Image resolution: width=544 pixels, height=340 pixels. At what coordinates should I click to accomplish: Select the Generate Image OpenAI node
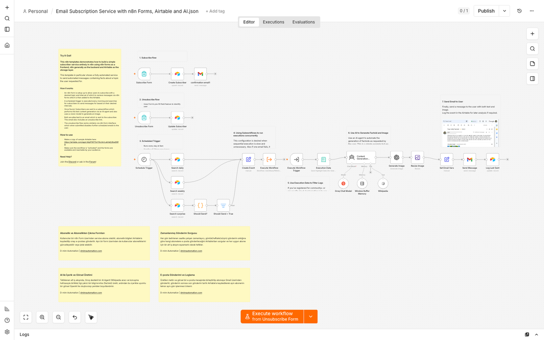pyautogui.click(x=396, y=157)
